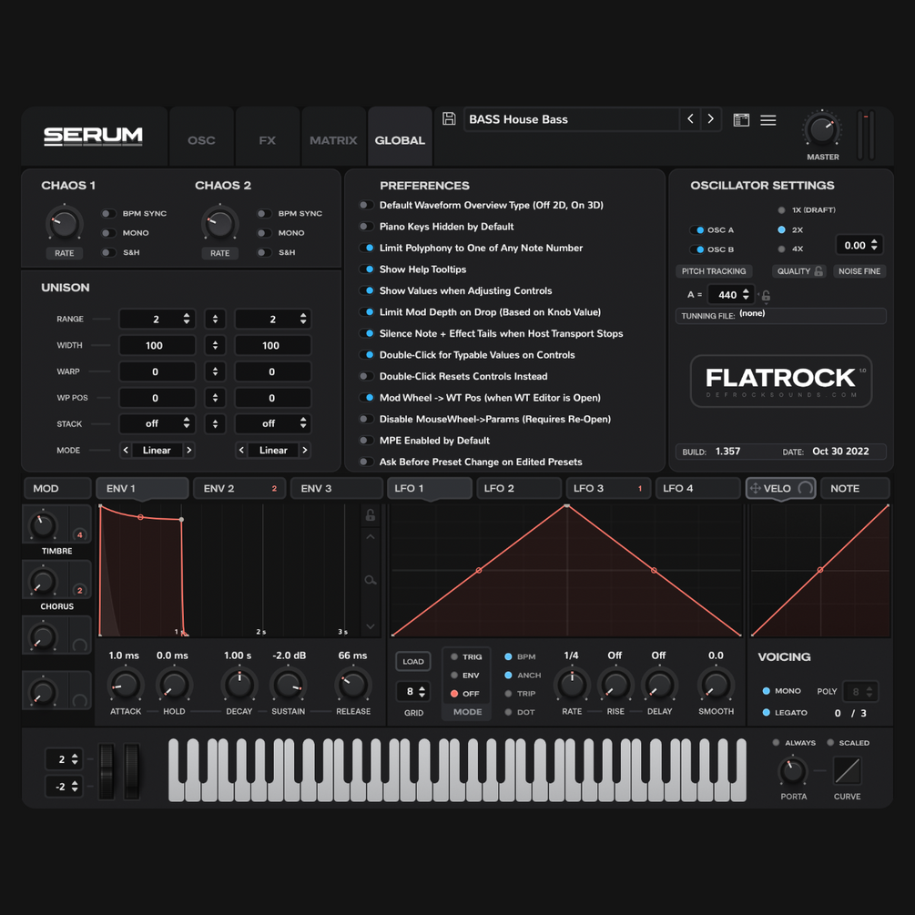This screenshot has width=915, height=915.
Task: Click the envelope zoom up chevron
Action: pyautogui.click(x=370, y=536)
